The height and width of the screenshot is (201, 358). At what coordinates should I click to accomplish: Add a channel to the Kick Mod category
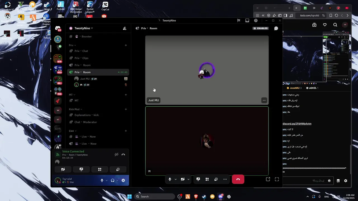[x=126, y=109]
